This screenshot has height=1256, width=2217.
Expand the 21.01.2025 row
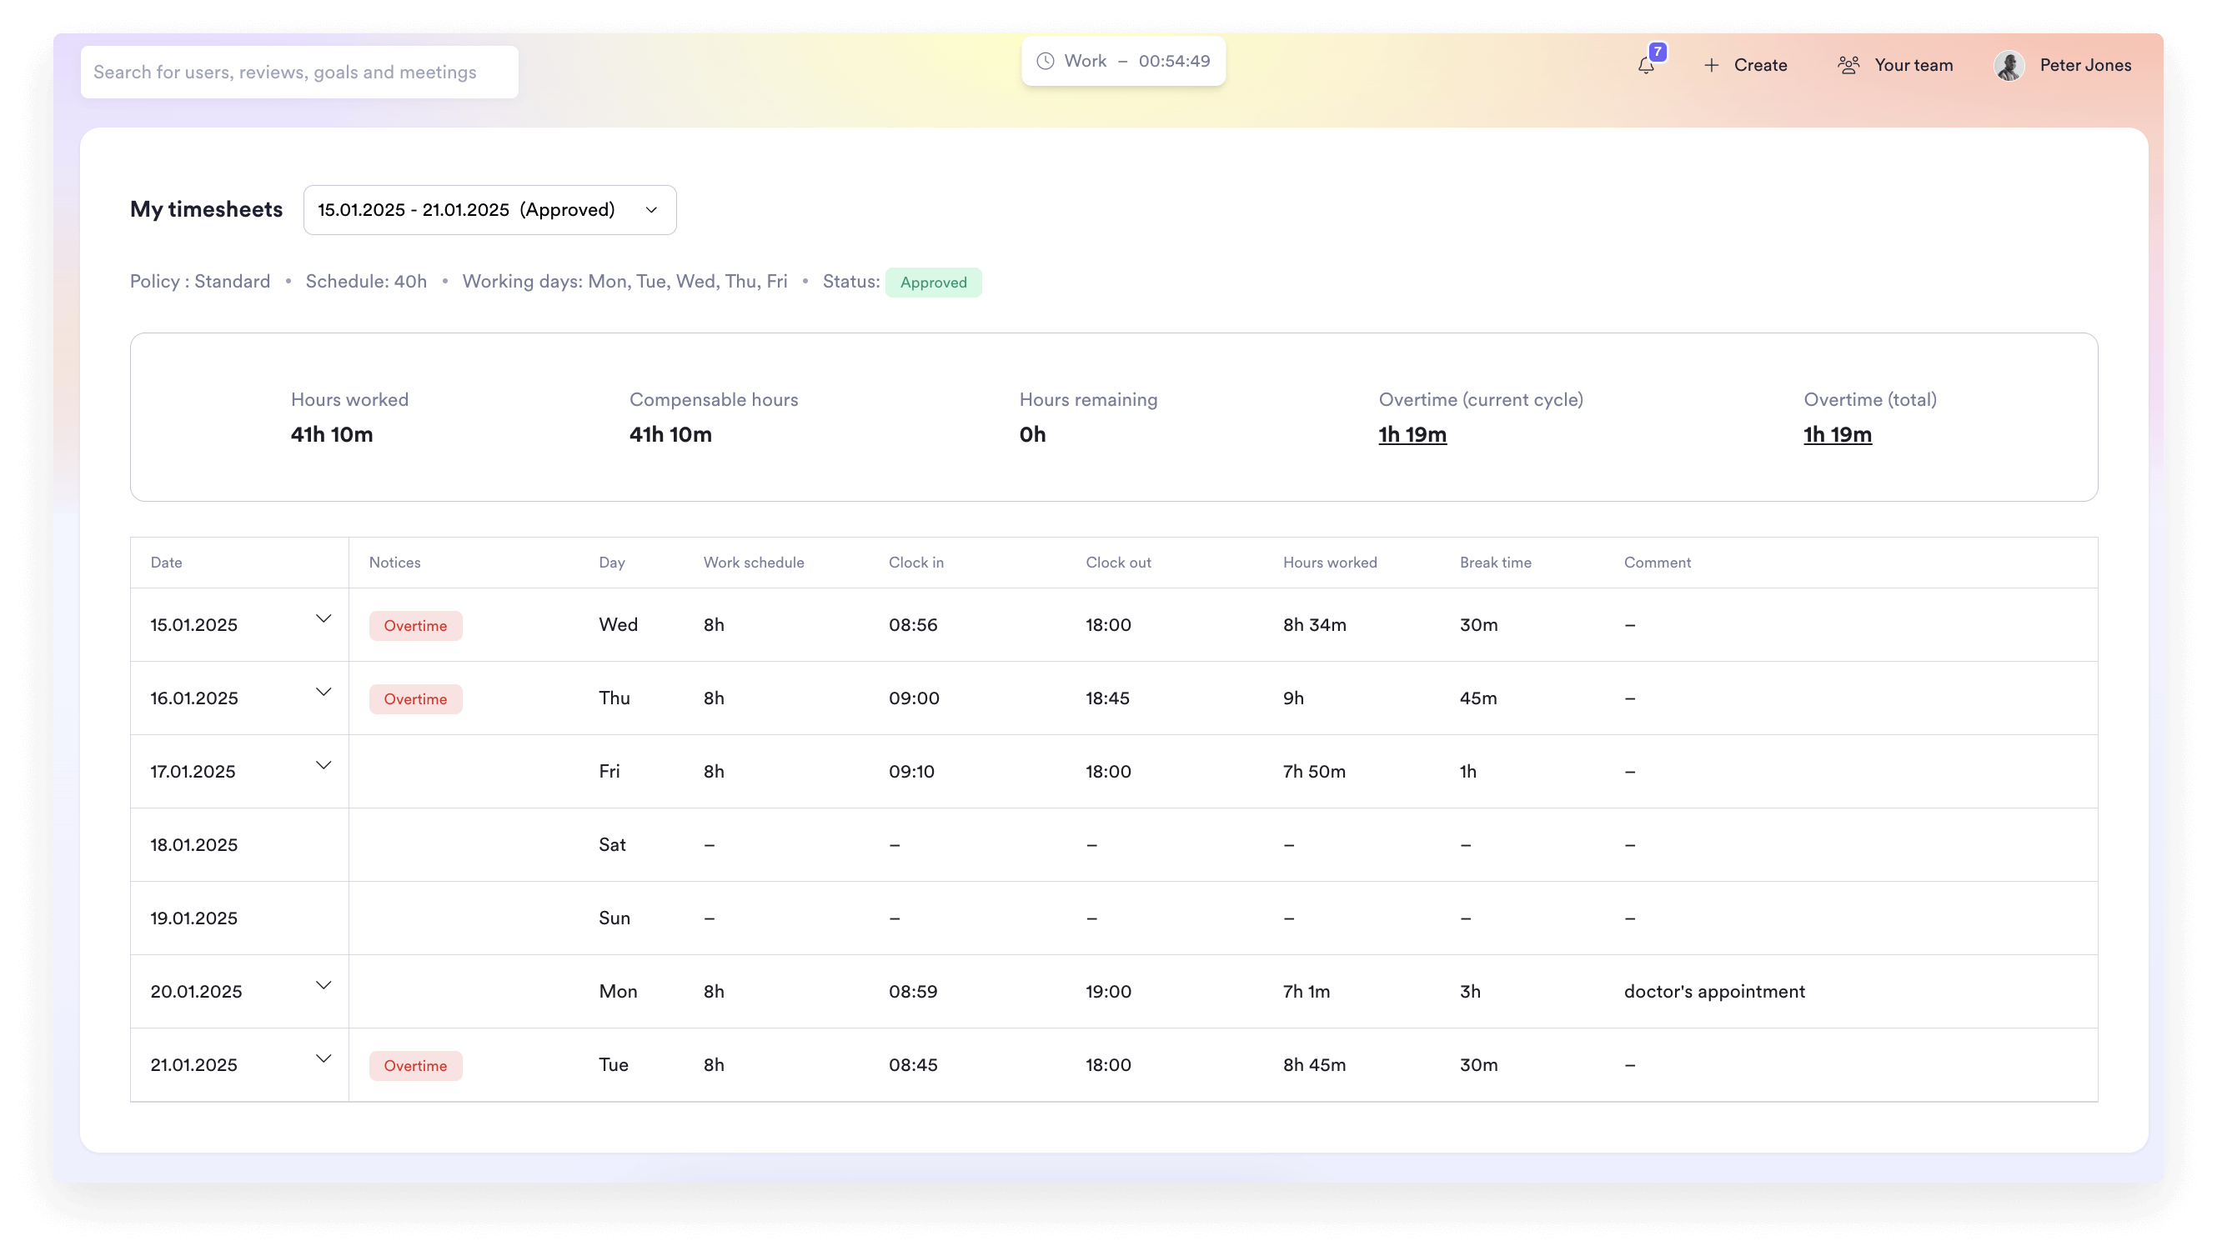pyautogui.click(x=324, y=1058)
